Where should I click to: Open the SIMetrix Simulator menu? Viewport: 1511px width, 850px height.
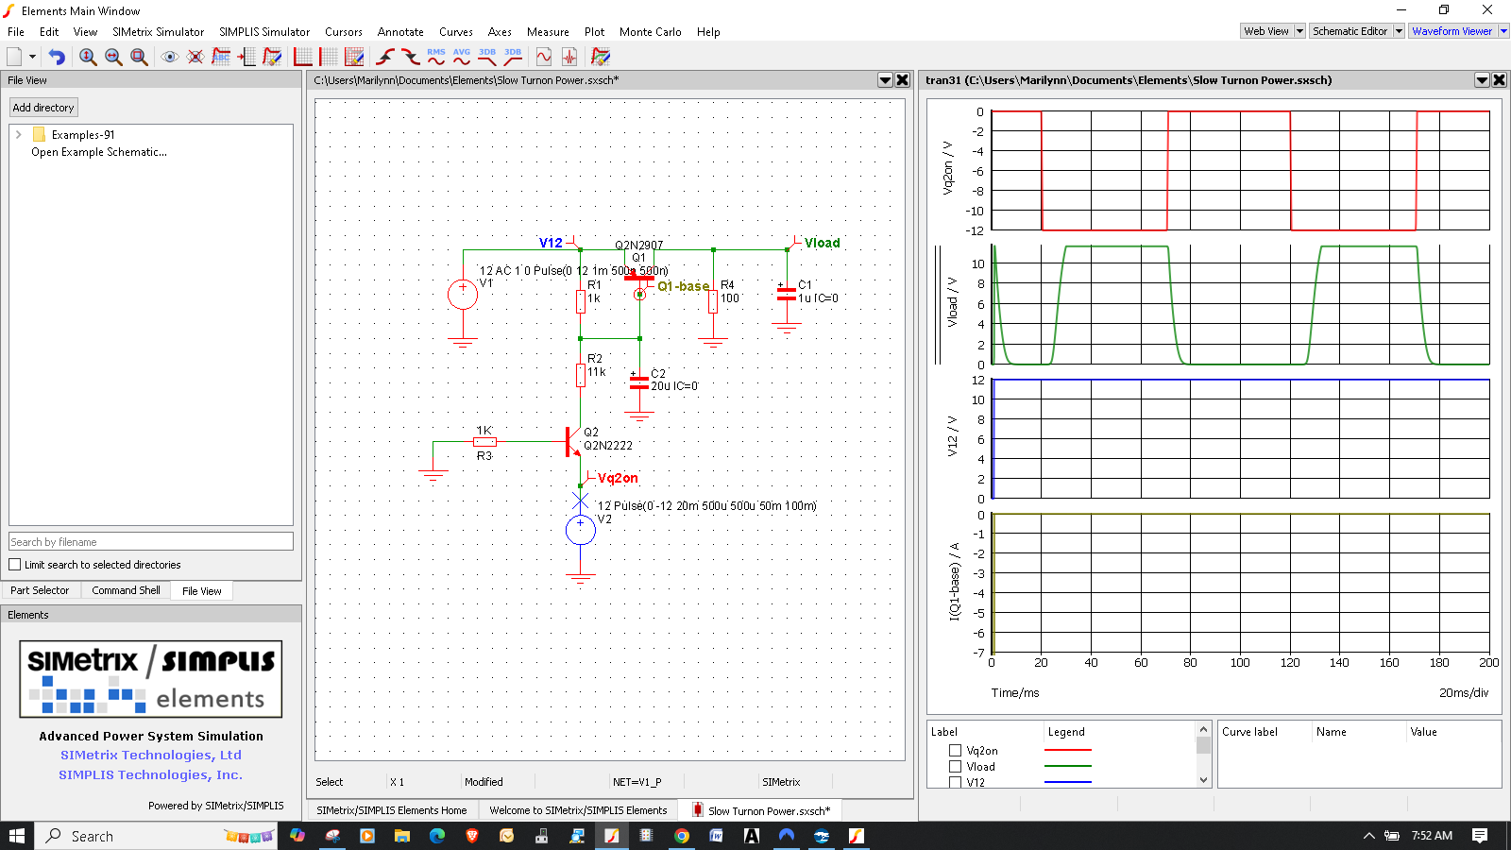click(x=158, y=31)
